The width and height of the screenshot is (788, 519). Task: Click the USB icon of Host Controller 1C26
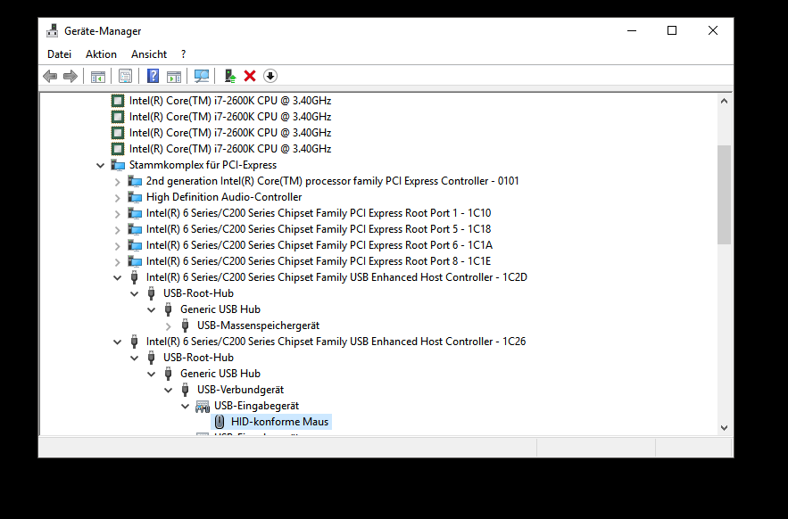(134, 342)
